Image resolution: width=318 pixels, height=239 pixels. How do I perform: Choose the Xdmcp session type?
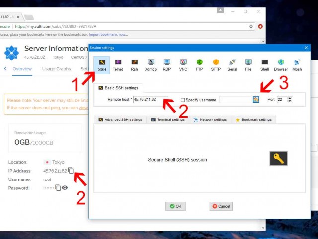pos(151,65)
